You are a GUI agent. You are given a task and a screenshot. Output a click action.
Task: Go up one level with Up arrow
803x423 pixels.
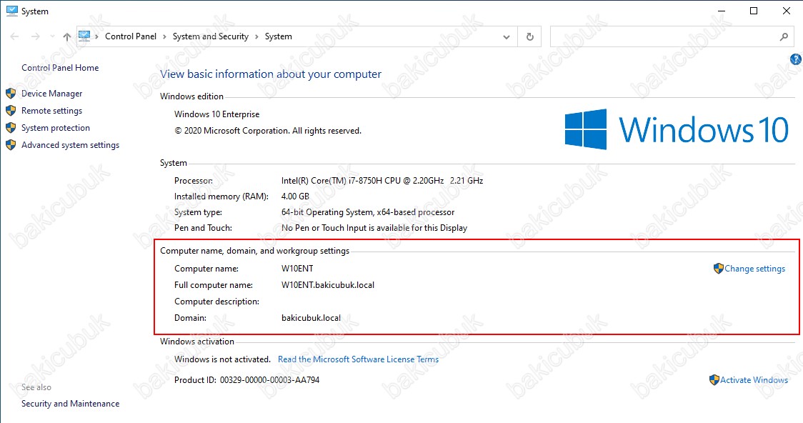(x=66, y=36)
